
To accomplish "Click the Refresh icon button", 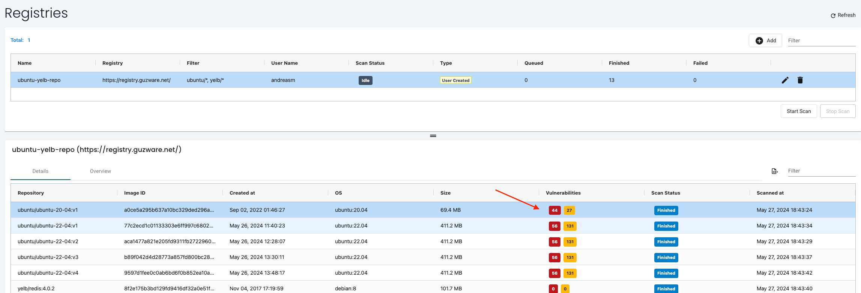I will 843,15.
